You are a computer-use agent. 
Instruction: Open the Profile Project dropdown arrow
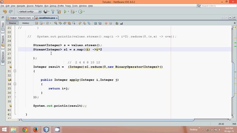pyautogui.click(x=84, y=11)
